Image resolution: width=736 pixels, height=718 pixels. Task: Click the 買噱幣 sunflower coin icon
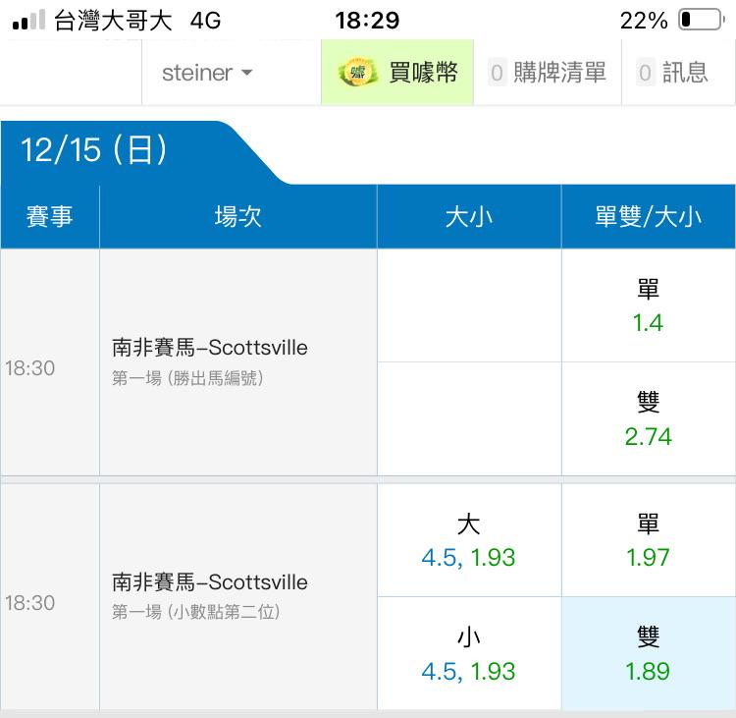[x=358, y=73]
